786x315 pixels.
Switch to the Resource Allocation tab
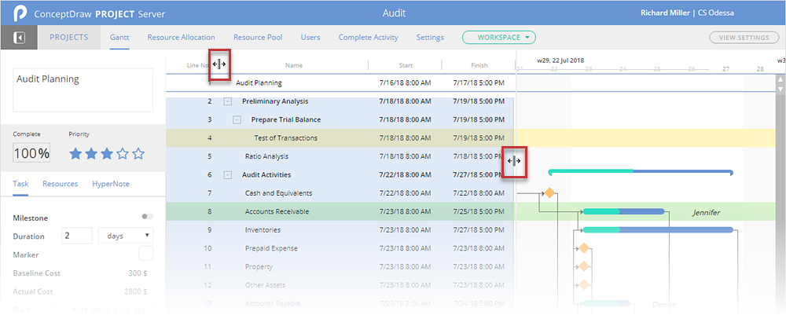pyautogui.click(x=181, y=37)
